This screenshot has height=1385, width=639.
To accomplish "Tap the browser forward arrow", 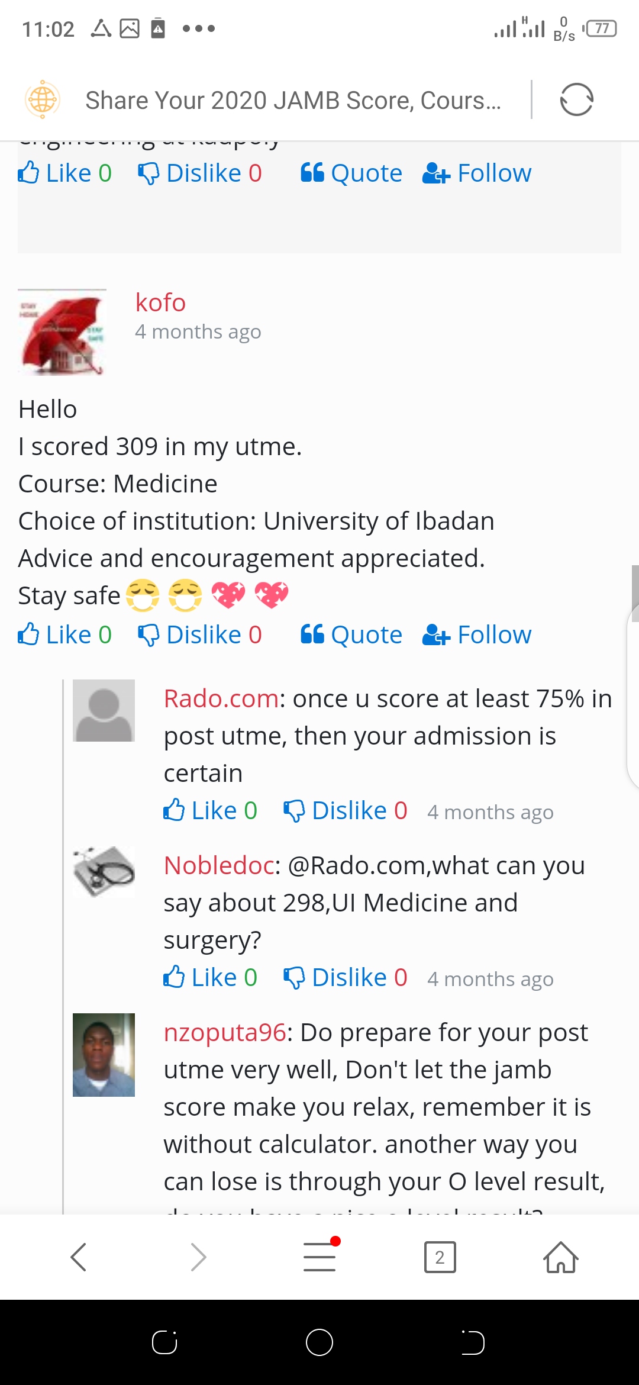I will (199, 1257).
